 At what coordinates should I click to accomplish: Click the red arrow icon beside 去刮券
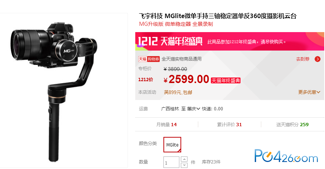click(x=317, y=59)
